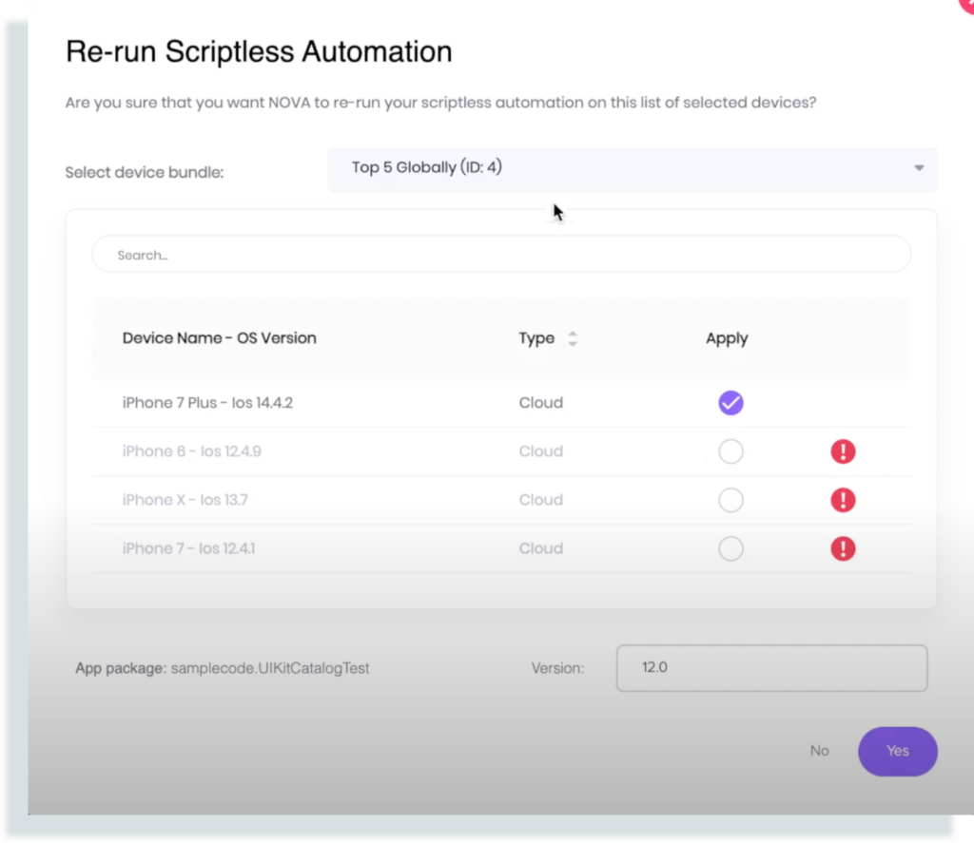The image size is (974, 843).
Task: Click the warning icon next to iPhone 6
Action: (x=843, y=451)
